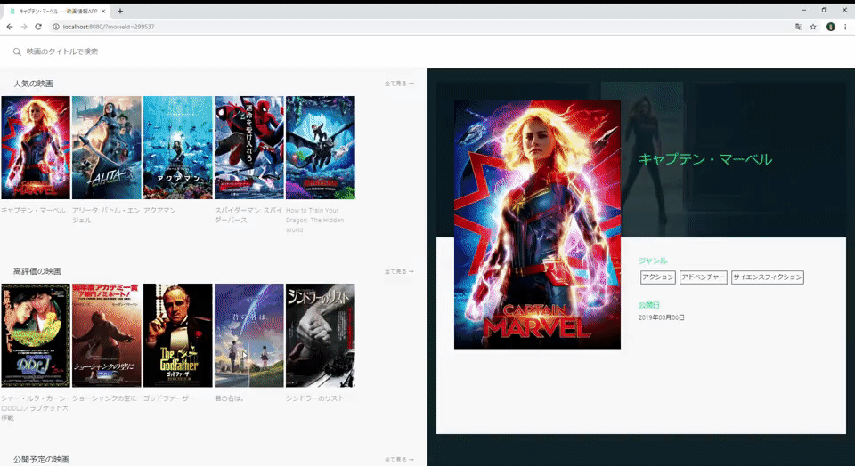Click the ジャンル label
This screenshot has width=855, height=466.
click(x=653, y=261)
